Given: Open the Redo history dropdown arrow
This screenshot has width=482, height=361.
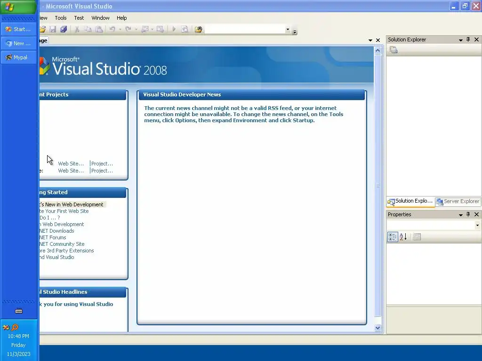Looking at the screenshot, I should 136,29.
